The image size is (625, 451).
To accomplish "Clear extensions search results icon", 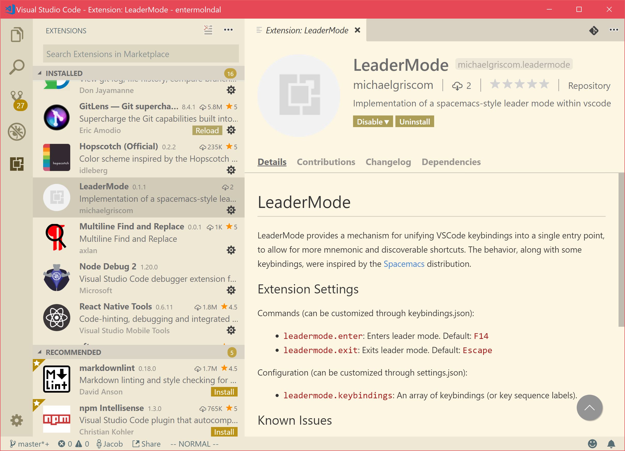I will coord(208,30).
